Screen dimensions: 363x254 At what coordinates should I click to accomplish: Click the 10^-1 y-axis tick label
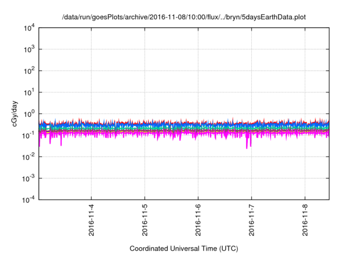click(x=28, y=136)
